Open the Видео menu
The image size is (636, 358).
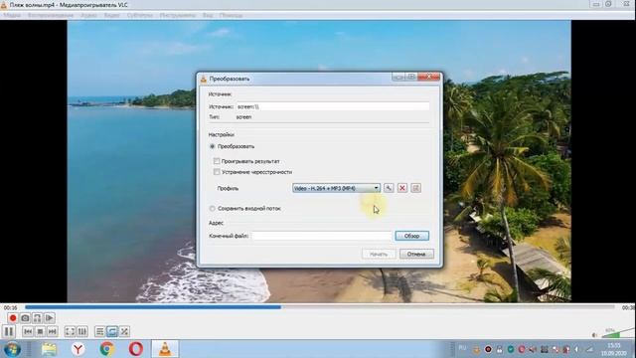point(111,16)
